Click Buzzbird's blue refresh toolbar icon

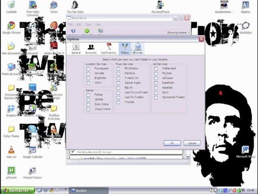pyautogui.click(x=73, y=31)
